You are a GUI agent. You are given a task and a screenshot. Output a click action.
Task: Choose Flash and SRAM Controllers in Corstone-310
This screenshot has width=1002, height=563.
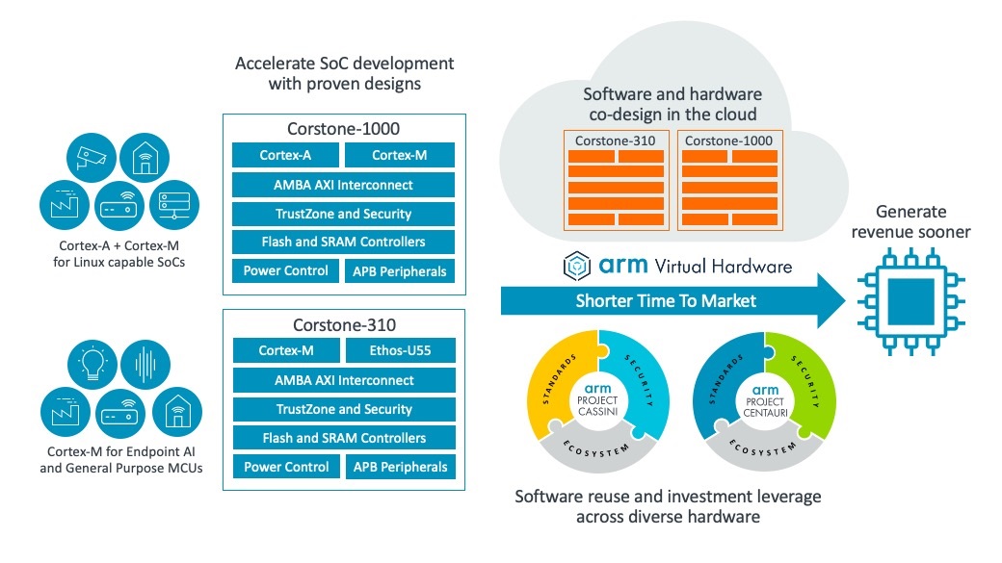345,438
